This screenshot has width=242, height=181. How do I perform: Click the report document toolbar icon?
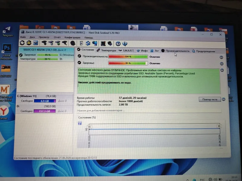coord(81,43)
